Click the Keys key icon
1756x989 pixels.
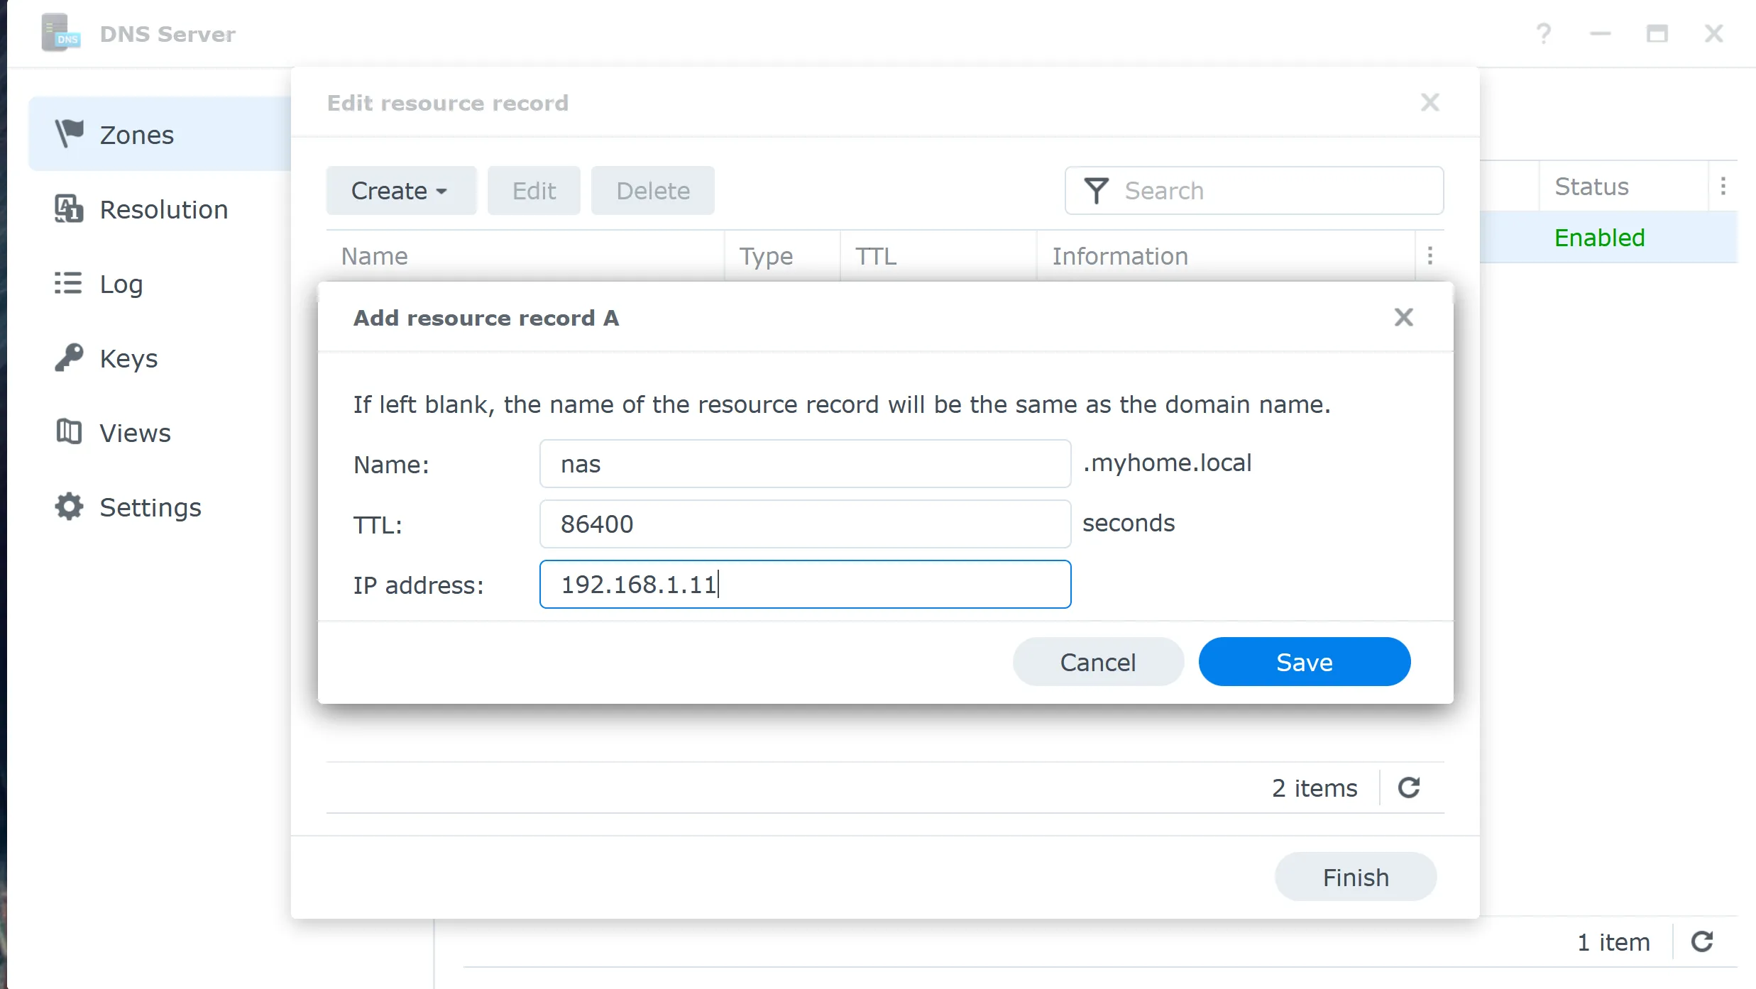(x=69, y=358)
